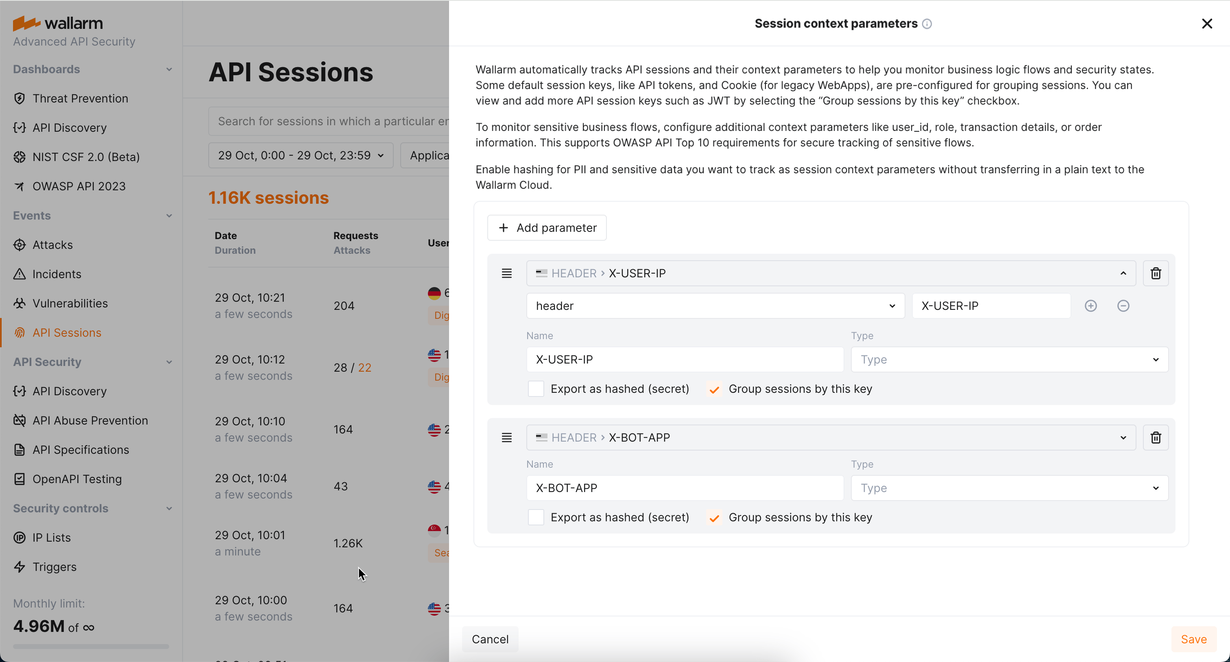The height and width of the screenshot is (662, 1230).
Task: Click the monthly limit usage bar
Action: click(90, 647)
